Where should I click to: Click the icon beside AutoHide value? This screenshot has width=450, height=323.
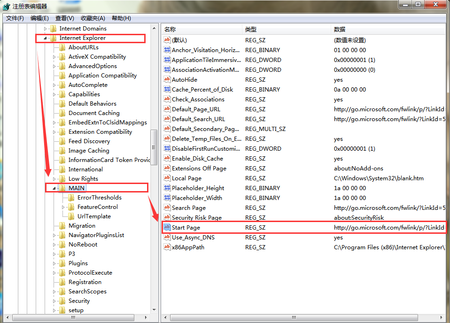pyautogui.click(x=167, y=79)
